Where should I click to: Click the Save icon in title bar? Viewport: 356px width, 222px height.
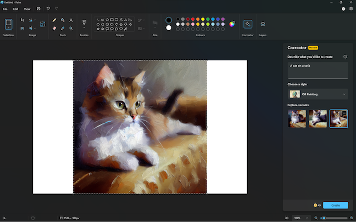[38, 9]
